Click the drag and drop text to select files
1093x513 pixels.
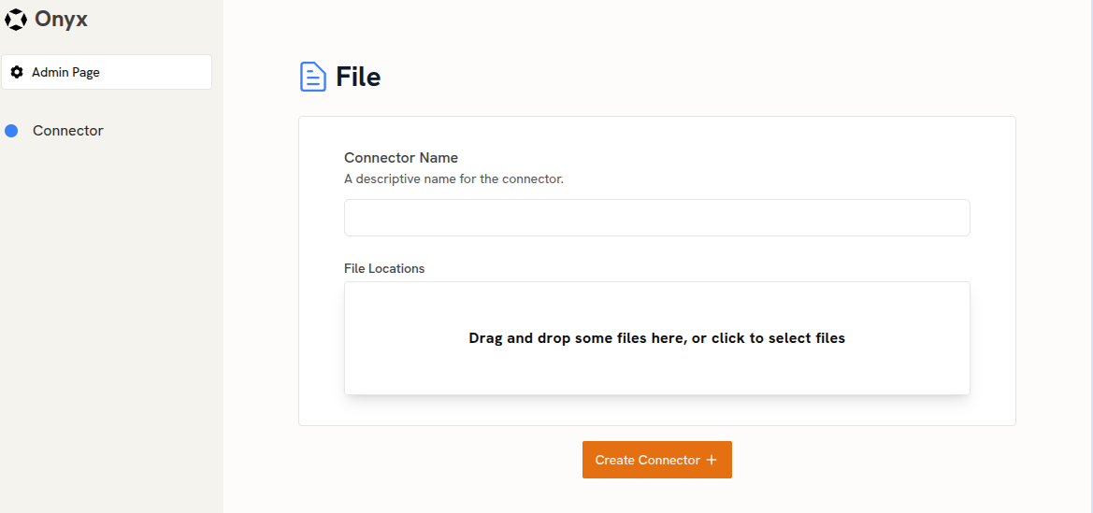tap(656, 338)
